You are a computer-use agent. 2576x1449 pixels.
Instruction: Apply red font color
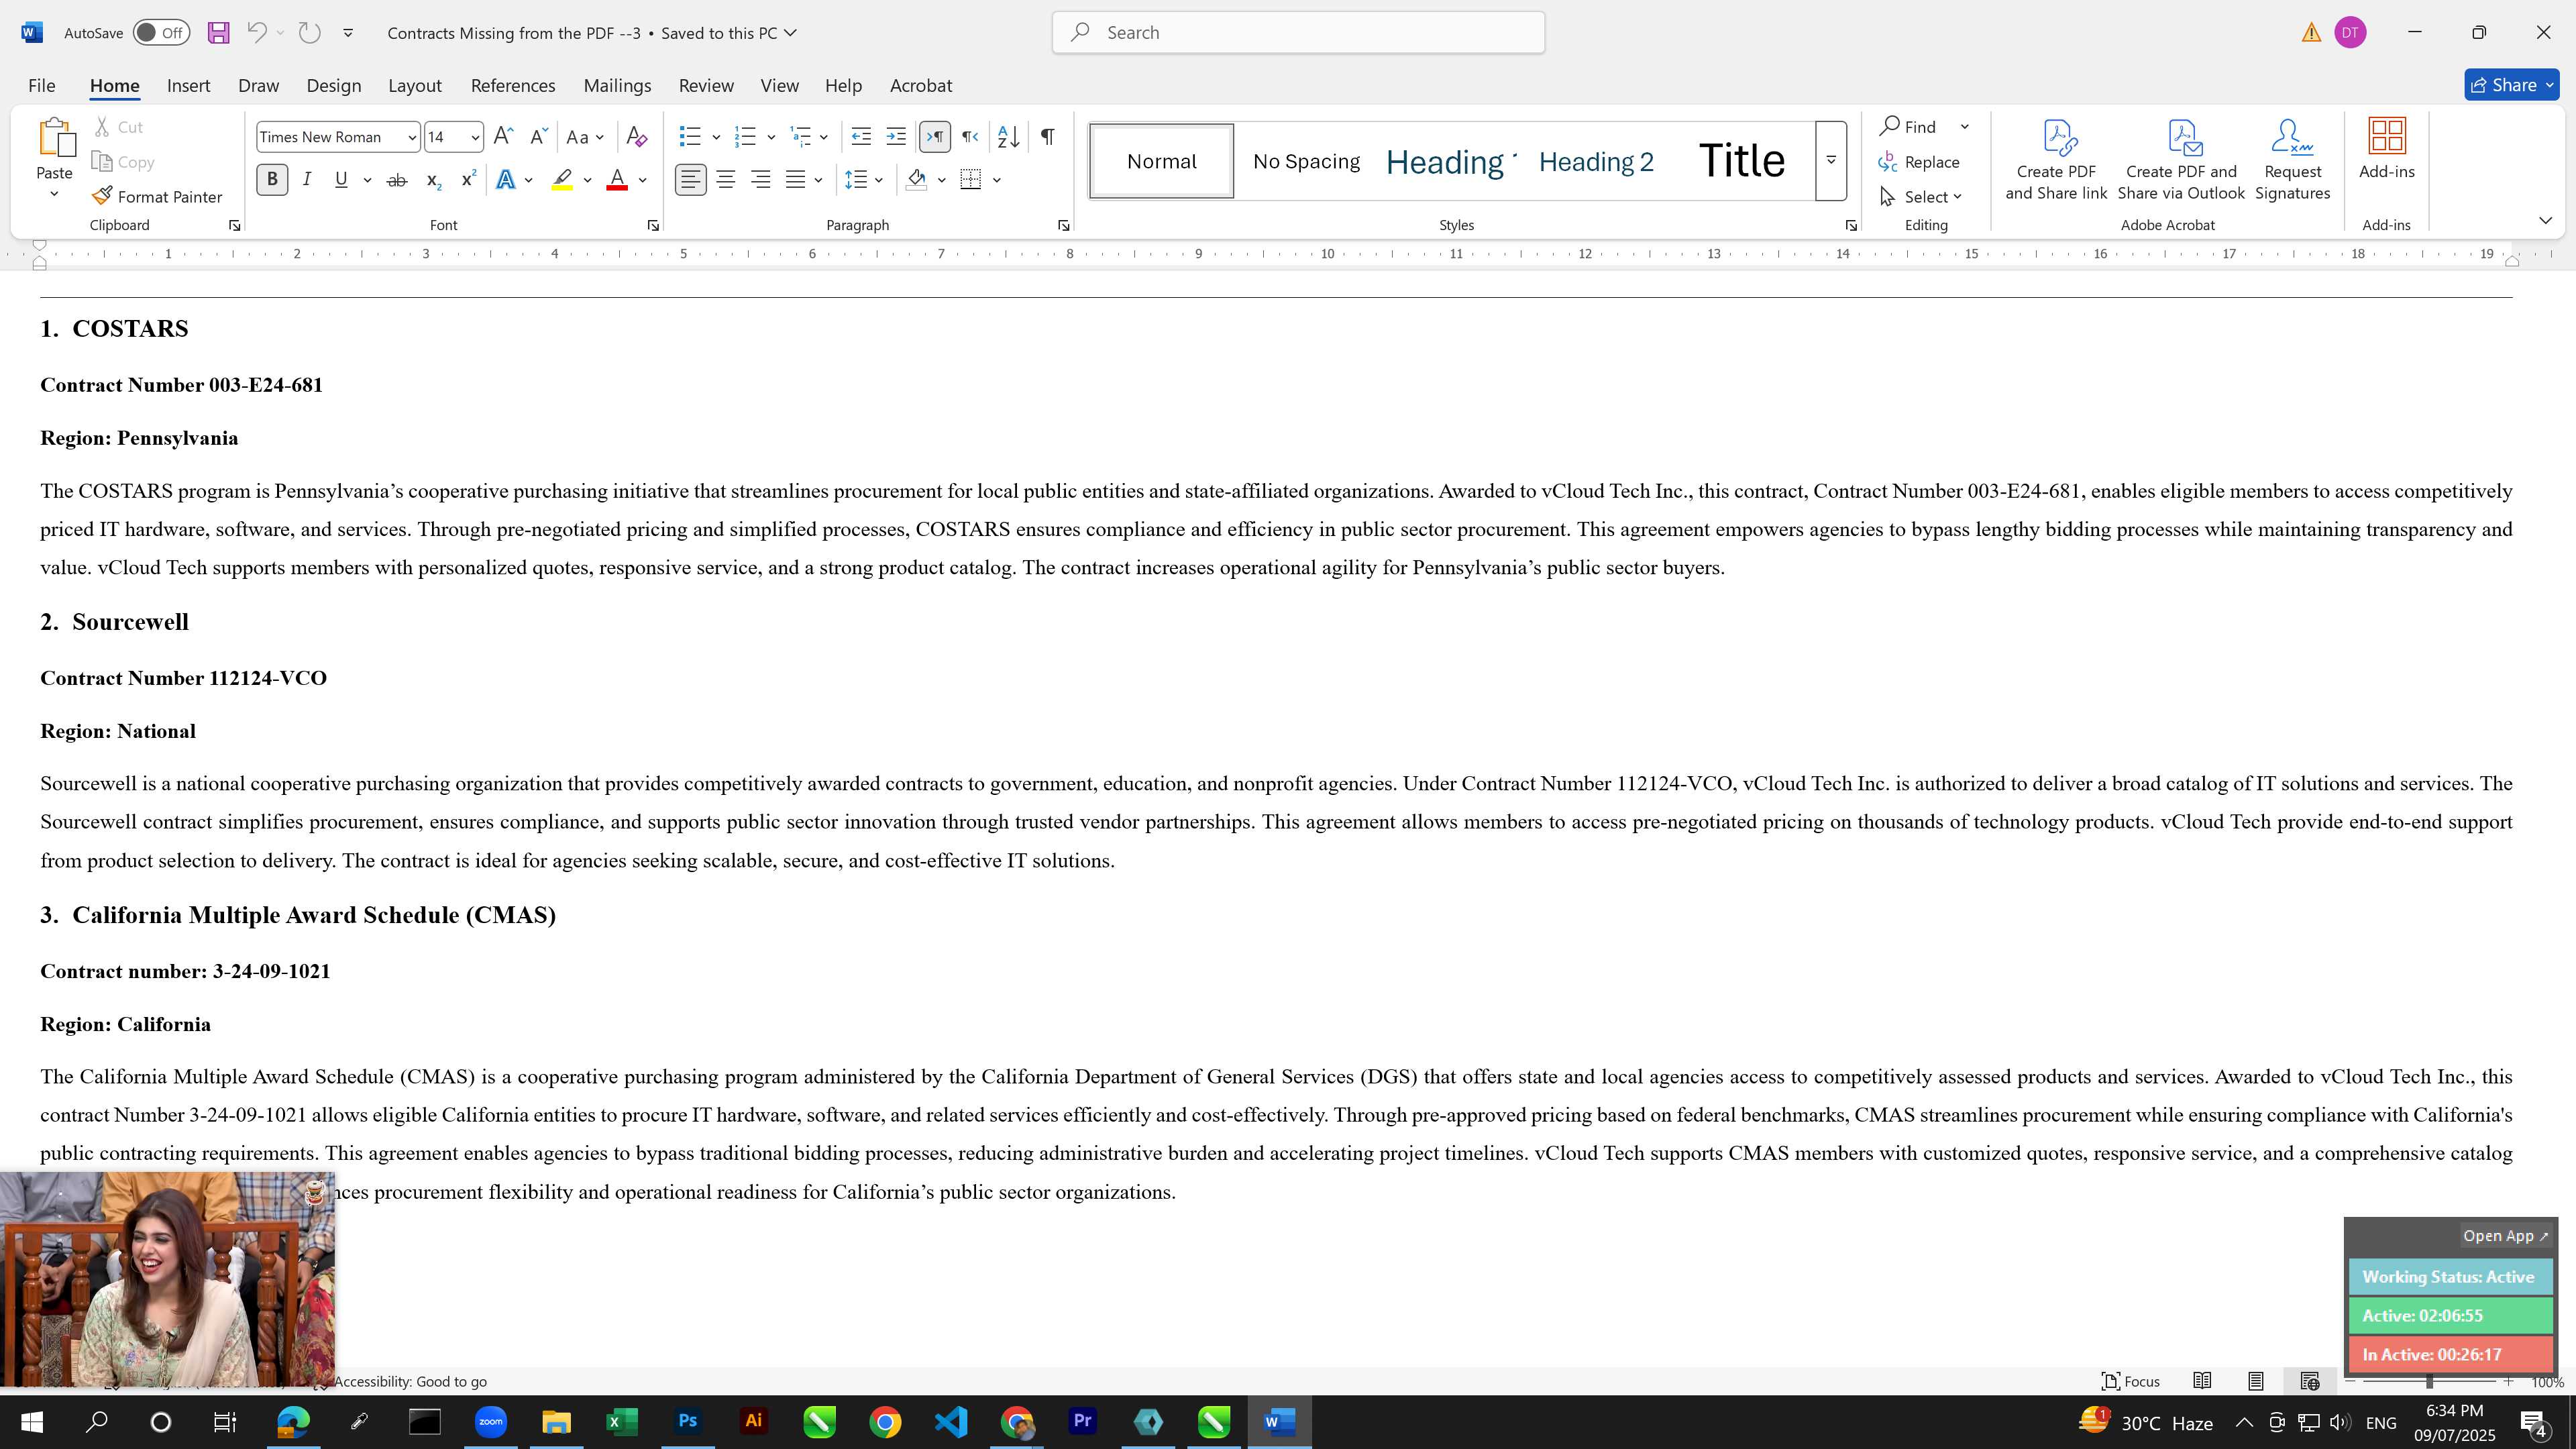pos(617,180)
